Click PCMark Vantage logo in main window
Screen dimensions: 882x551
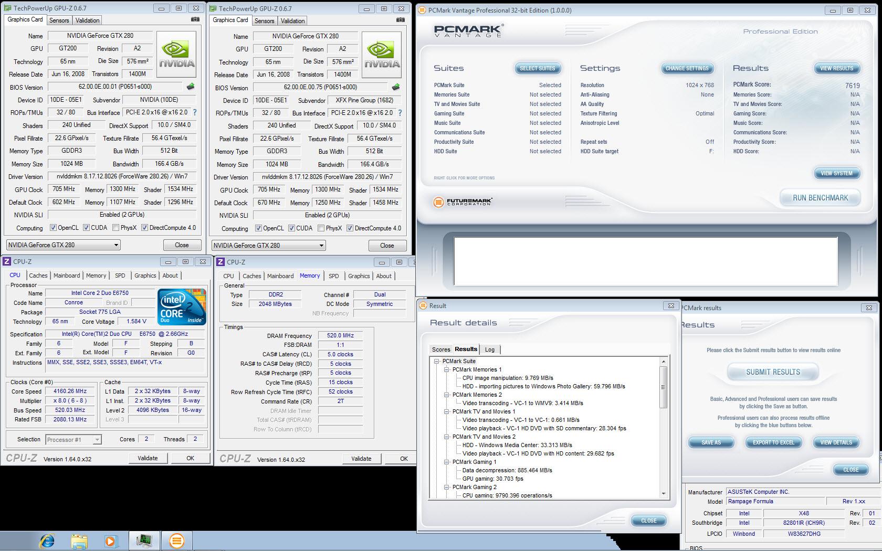[x=469, y=30]
